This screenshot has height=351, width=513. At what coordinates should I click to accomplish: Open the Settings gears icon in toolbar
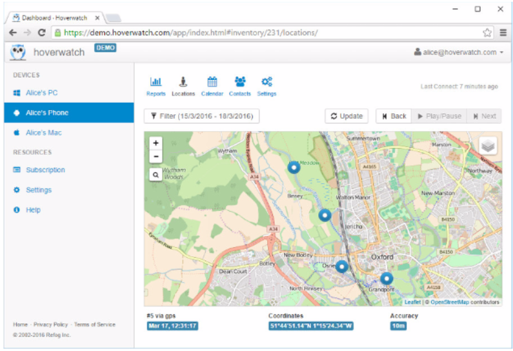(x=267, y=82)
